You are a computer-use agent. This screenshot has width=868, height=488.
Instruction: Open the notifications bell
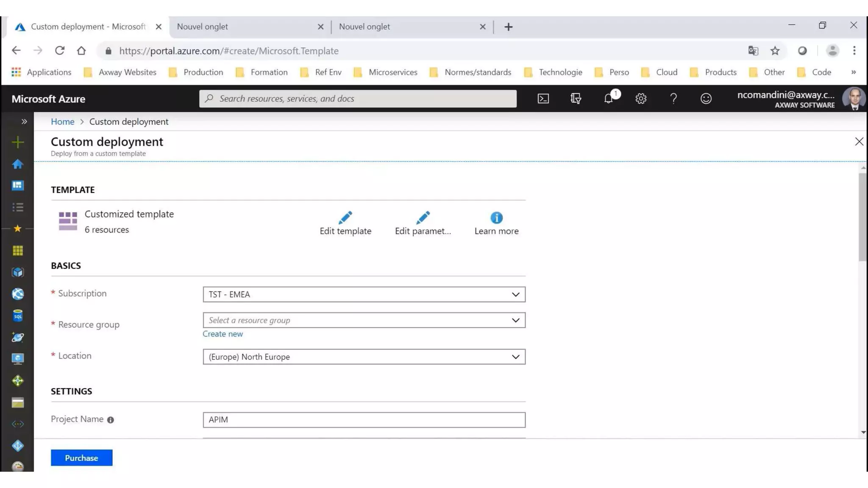[x=609, y=99]
